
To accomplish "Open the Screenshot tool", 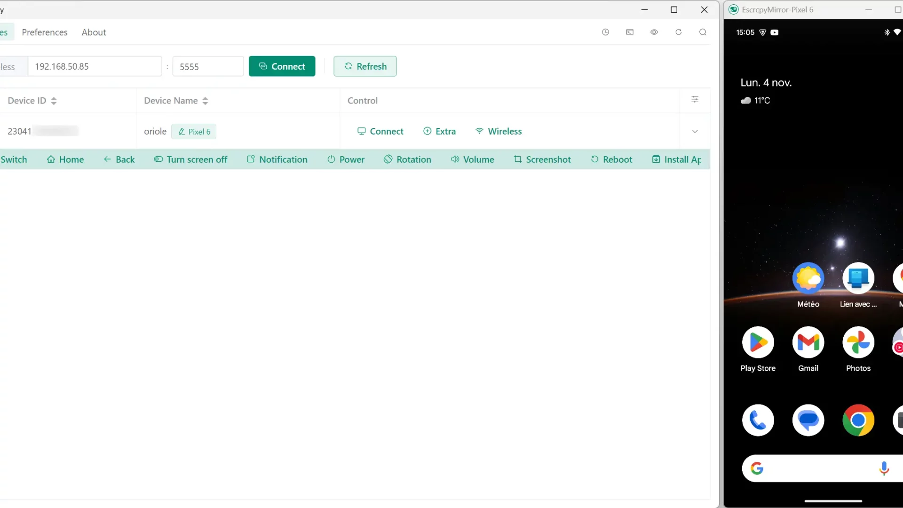I will (543, 159).
